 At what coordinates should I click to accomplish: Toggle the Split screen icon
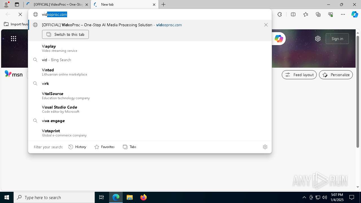tap(293, 14)
